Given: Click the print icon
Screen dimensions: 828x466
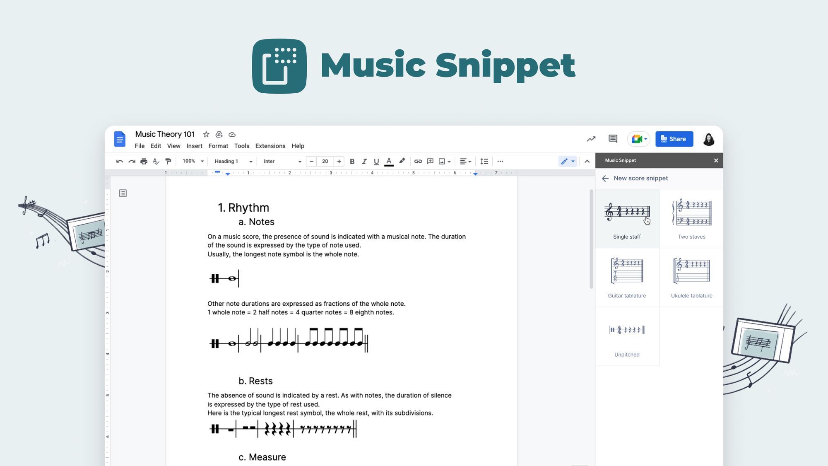Looking at the screenshot, I should click(144, 161).
